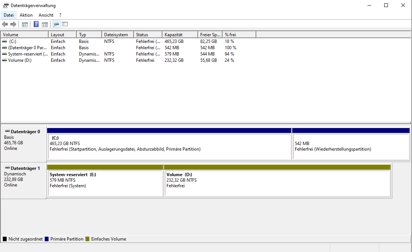Click the checklist settings toolbar icon
The image size is (412, 252).
tap(65, 24)
